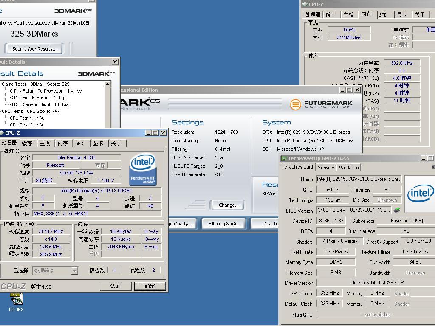Click the Intel logo in GPU-Z
The image size is (435, 326).
pyautogui.click(x=421, y=194)
